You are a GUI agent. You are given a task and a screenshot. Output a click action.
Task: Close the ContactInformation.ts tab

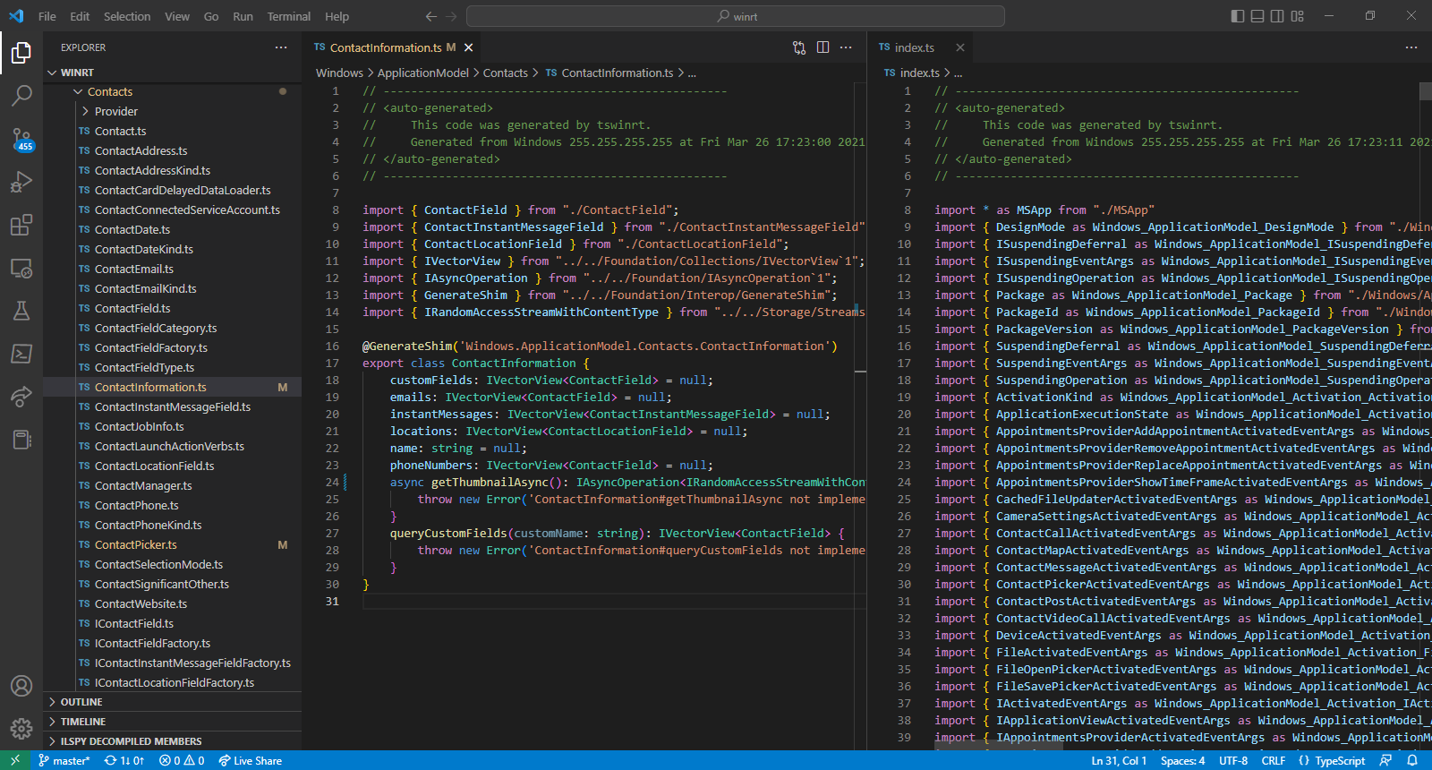468,47
